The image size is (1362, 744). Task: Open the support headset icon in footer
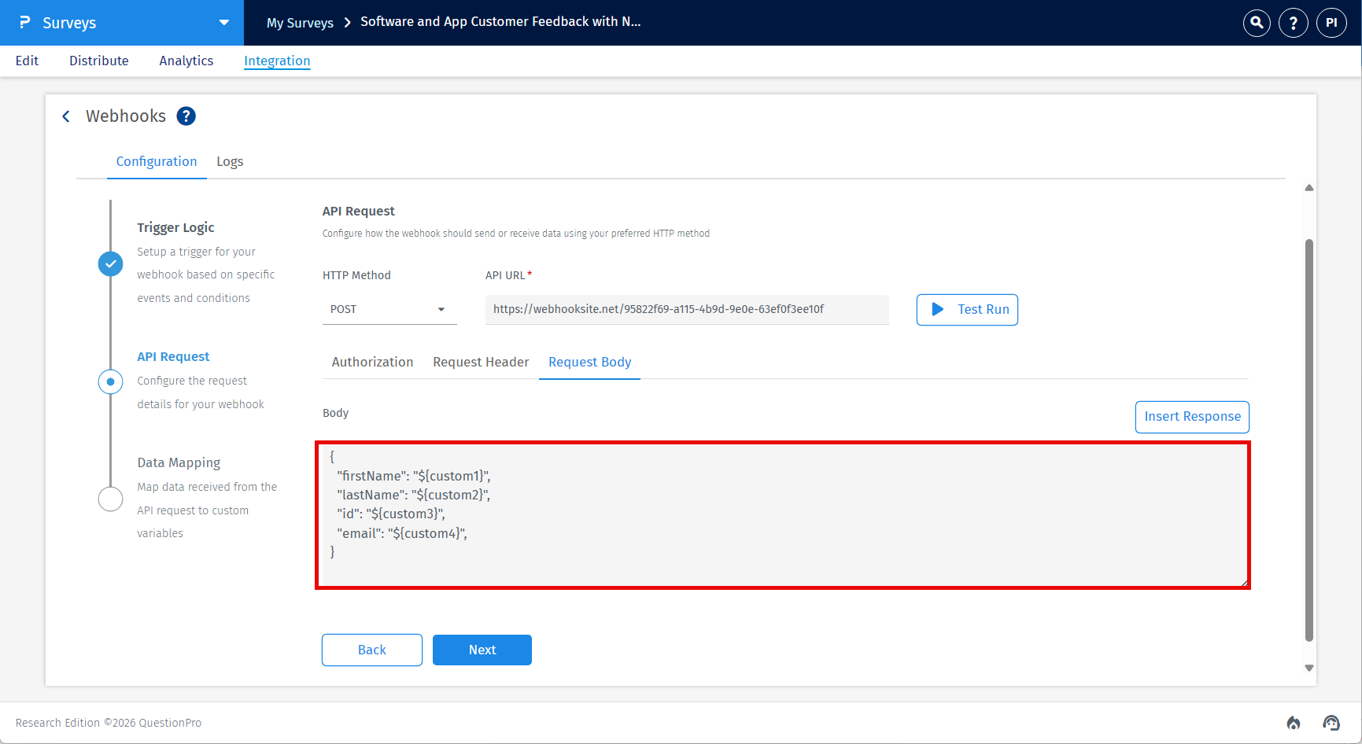point(1331,723)
